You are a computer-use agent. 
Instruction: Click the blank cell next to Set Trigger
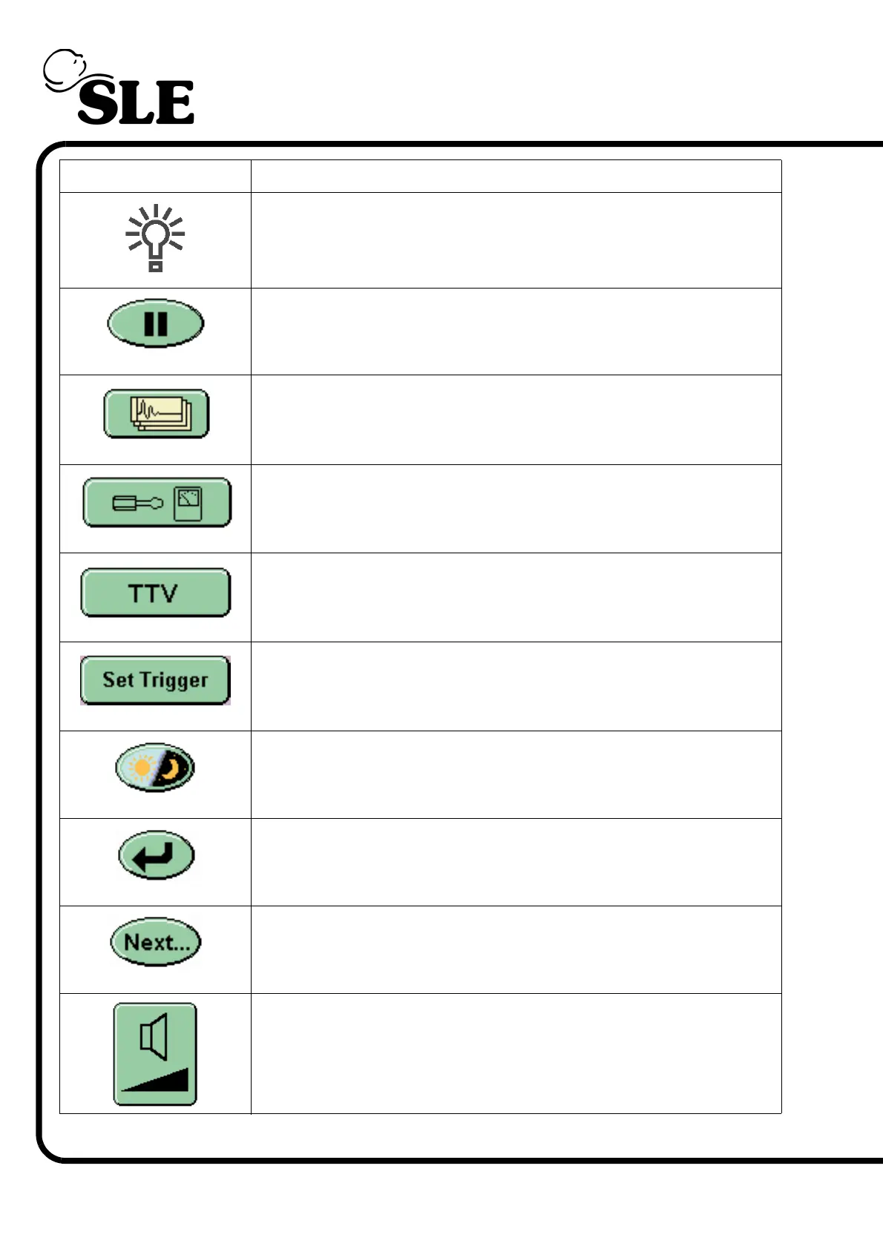[x=516, y=686]
